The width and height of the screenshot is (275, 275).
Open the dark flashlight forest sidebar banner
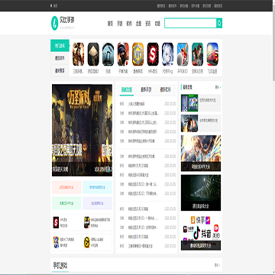pos(201,192)
